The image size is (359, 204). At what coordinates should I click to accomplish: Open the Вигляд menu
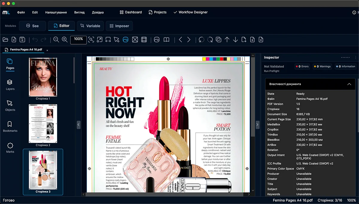coord(79,12)
